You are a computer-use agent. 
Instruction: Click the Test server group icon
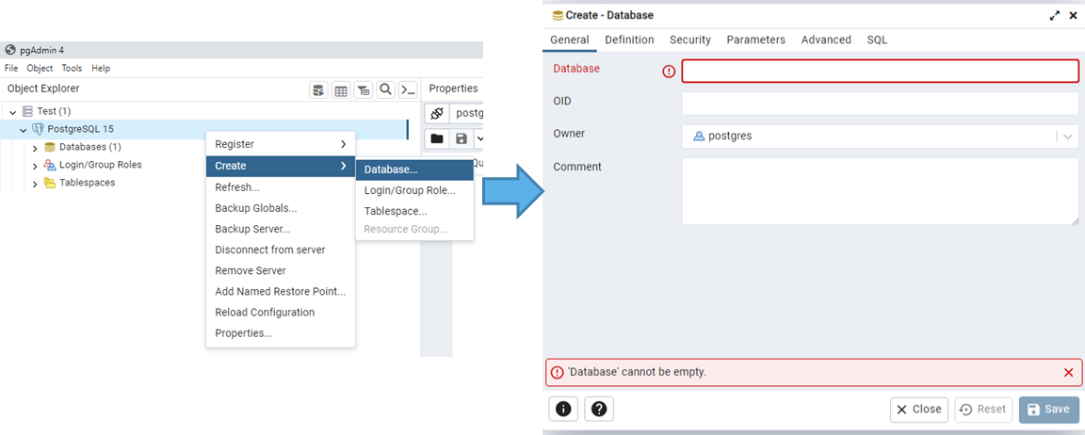pos(27,111)
